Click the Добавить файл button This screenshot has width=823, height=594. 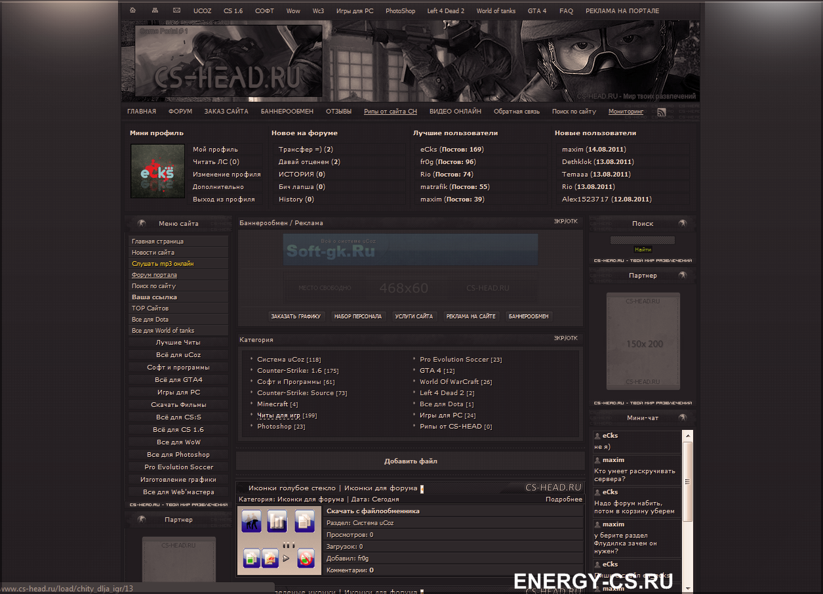point(411,461)
